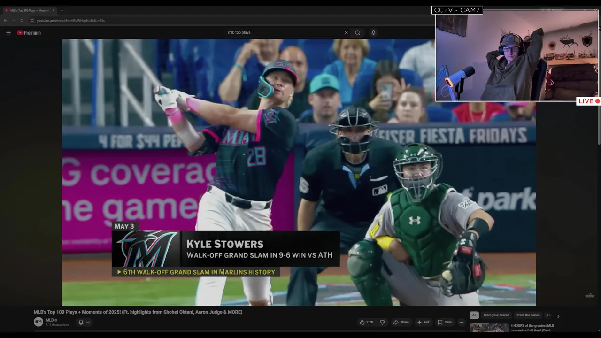
Task: Select the 'From your search' chip
Action: (x=496, y=315)
